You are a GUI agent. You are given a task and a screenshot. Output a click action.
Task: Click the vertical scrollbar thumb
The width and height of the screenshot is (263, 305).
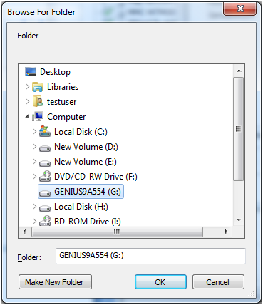click(x=239, y=129)
